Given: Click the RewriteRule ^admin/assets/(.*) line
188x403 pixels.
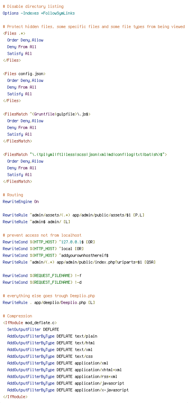Looking at the screenshot, I should pos(73,215).
